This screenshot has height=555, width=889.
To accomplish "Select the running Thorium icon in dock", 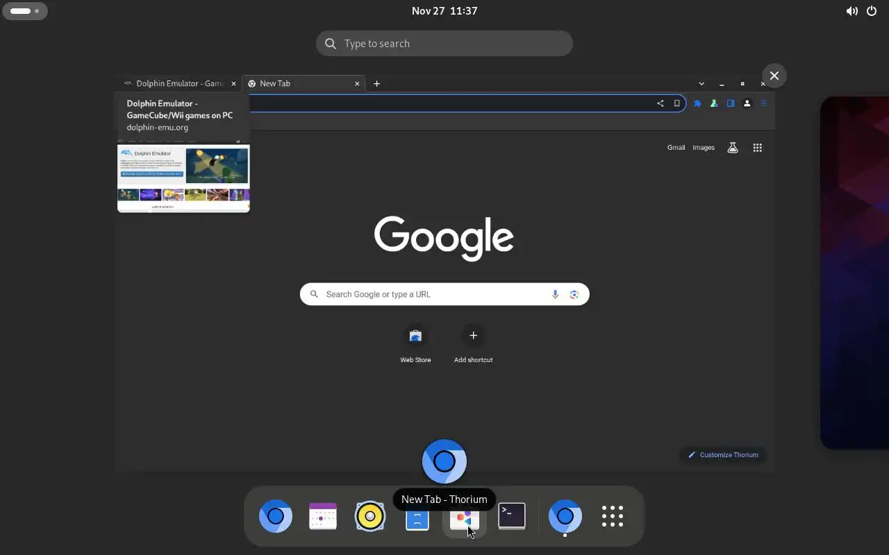I will (x=565, y=516).
